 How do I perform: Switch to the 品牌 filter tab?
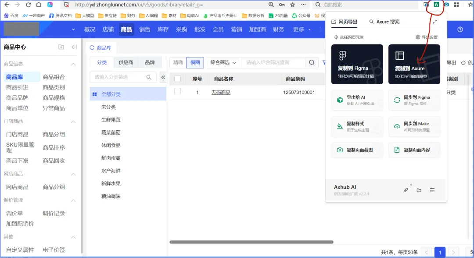click(x=150, y=62)
